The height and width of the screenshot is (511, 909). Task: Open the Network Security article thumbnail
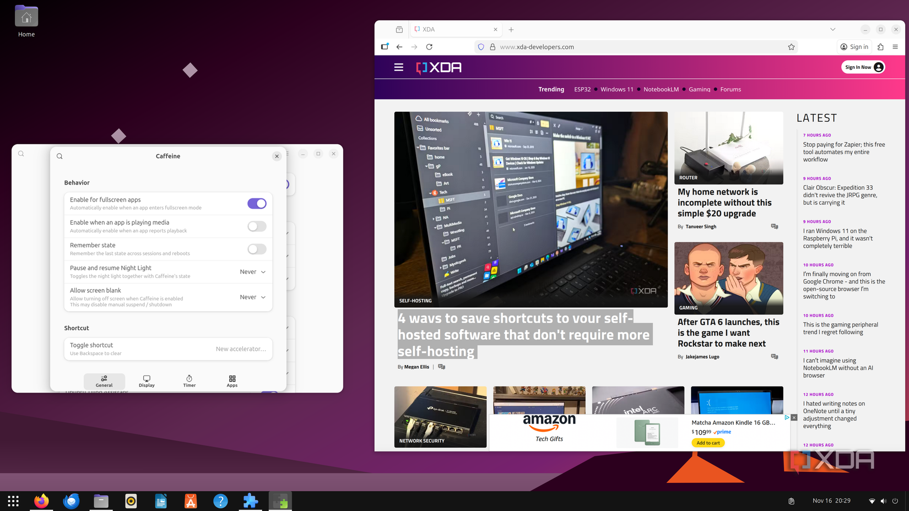[441, 417]
